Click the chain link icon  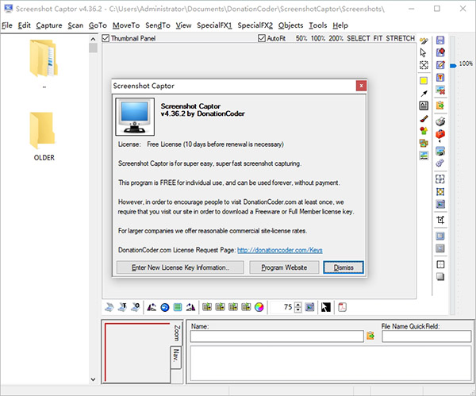tap(440, 163)
